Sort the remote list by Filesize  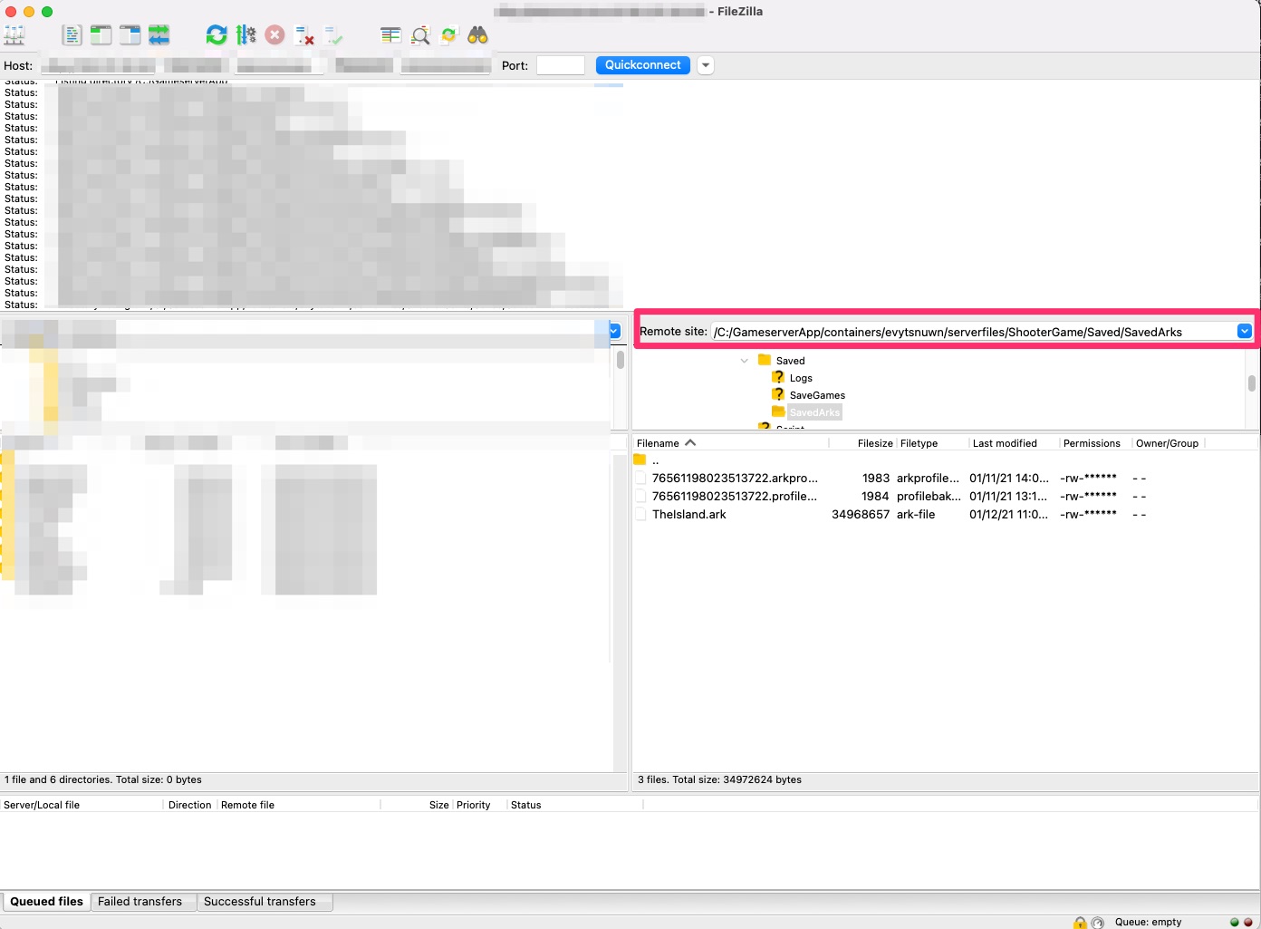pos(875,443)
